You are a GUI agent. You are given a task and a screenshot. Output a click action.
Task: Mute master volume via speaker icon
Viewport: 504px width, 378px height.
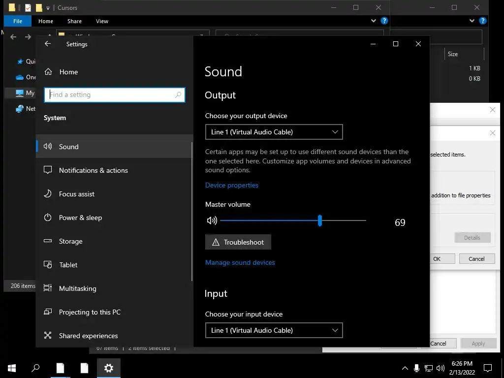point(212,220)
